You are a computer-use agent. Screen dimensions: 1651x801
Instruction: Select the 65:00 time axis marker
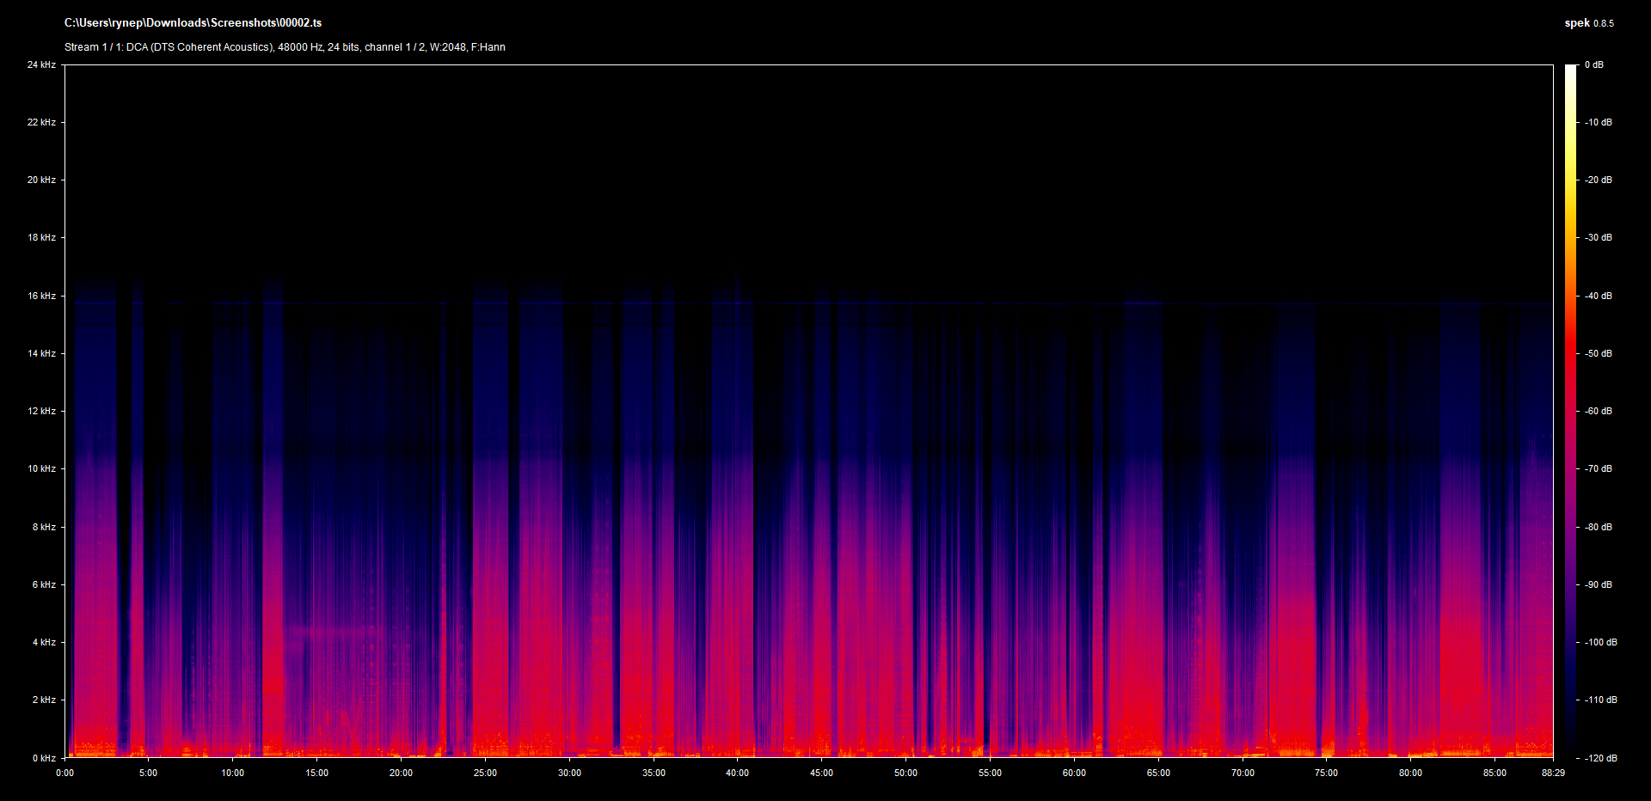(x=1157, y=773)
